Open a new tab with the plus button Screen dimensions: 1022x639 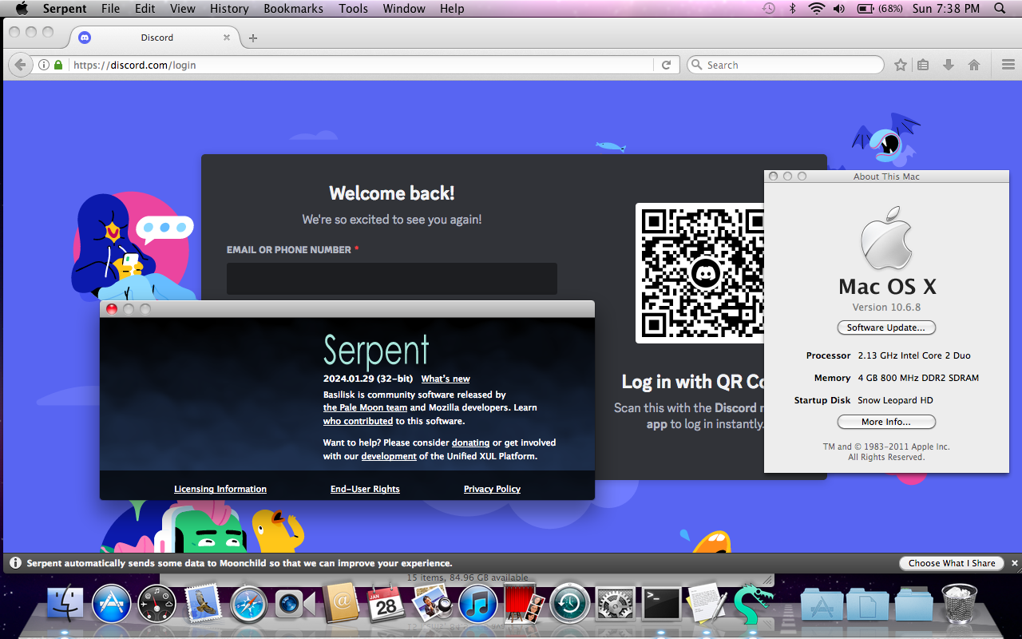253,38
